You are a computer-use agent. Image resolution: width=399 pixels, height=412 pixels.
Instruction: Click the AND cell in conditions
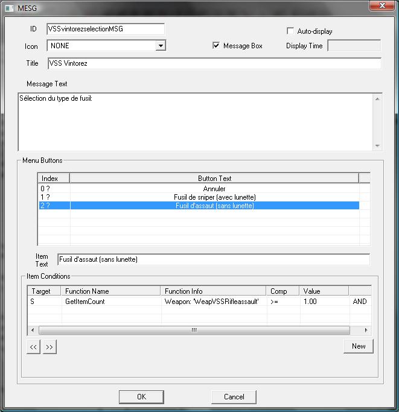360,302
